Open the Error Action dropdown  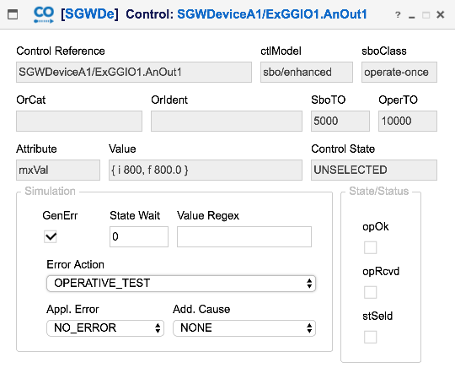[x=181, y=284]
